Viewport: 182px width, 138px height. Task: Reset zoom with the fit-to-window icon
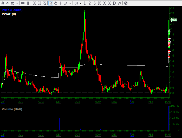coord(44,3)
